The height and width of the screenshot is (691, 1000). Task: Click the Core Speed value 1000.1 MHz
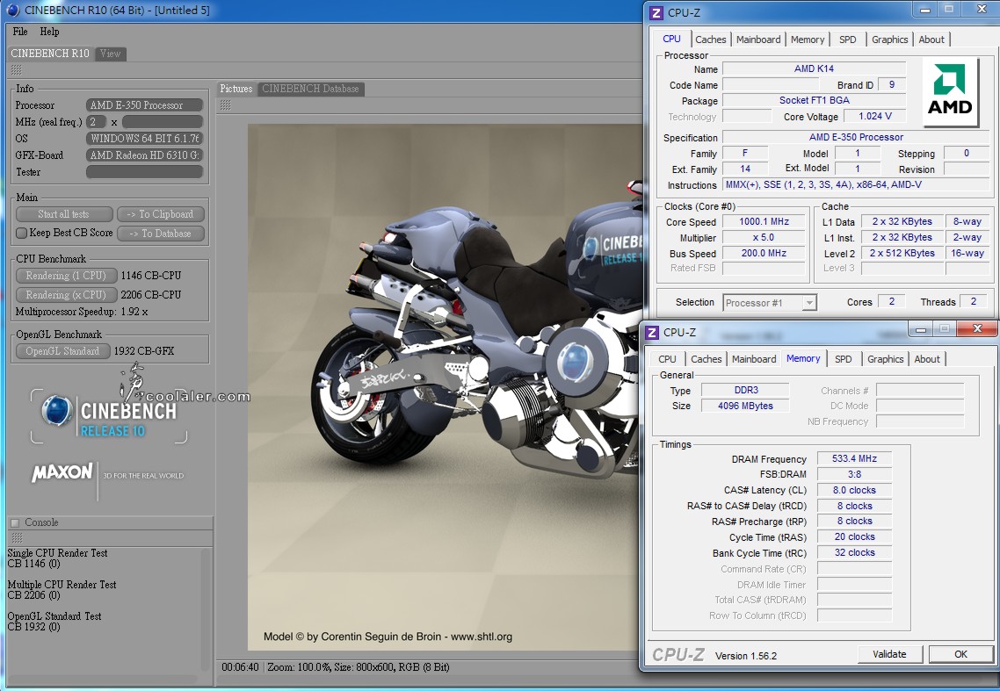coord(764,222)
